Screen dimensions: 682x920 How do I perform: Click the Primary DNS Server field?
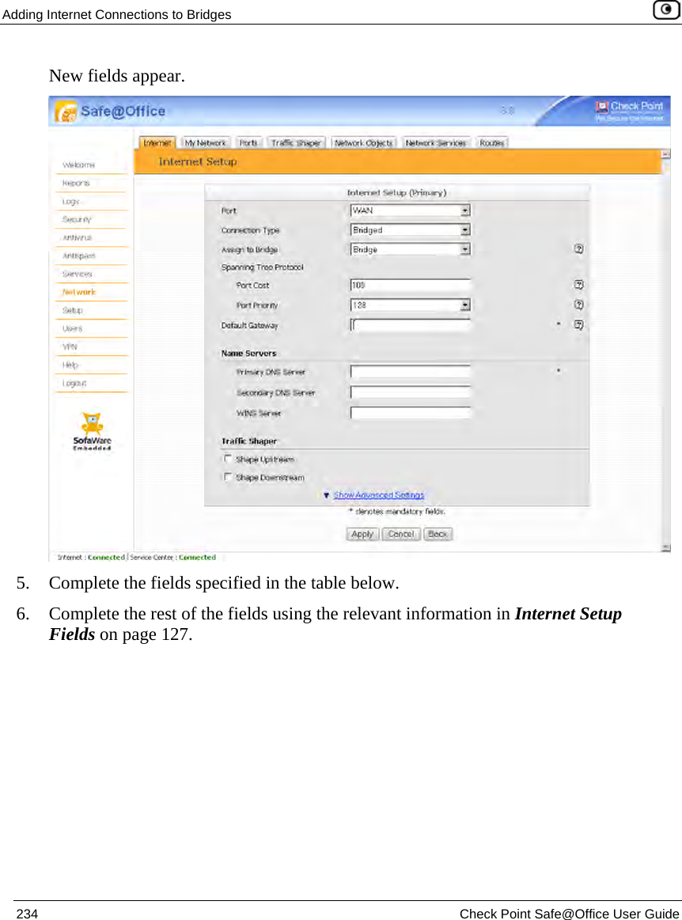click(411, 372)
